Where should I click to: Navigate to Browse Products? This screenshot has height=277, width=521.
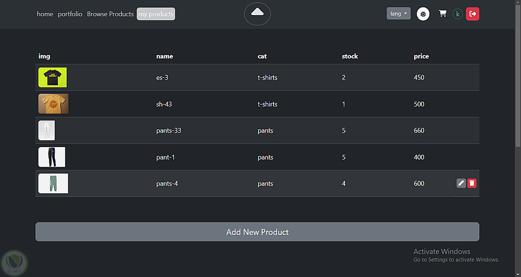[110, 14]
